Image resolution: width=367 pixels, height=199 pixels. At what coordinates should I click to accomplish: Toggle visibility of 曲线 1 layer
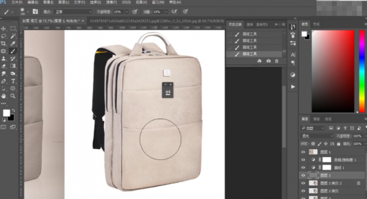click(303, 167)
